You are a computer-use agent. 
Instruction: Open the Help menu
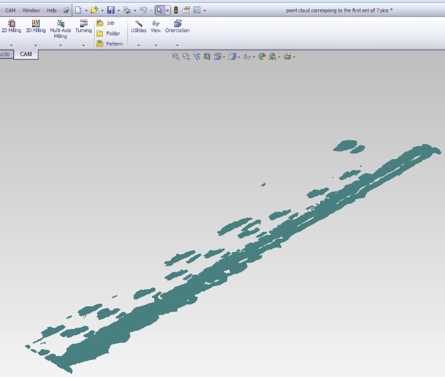(51, 11)
